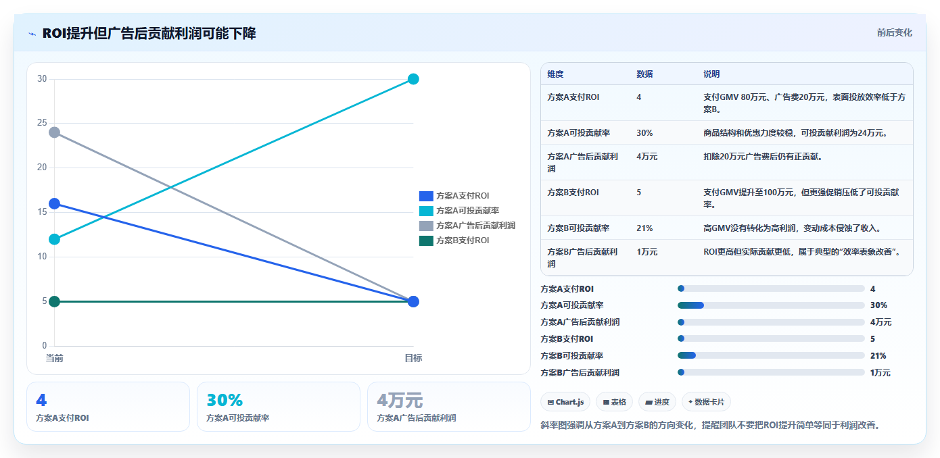The width and height of the screenshot is (940, 458).
Task: Open the 30% 方案A可投贡献率 stat card
Action: coord(279,407)
